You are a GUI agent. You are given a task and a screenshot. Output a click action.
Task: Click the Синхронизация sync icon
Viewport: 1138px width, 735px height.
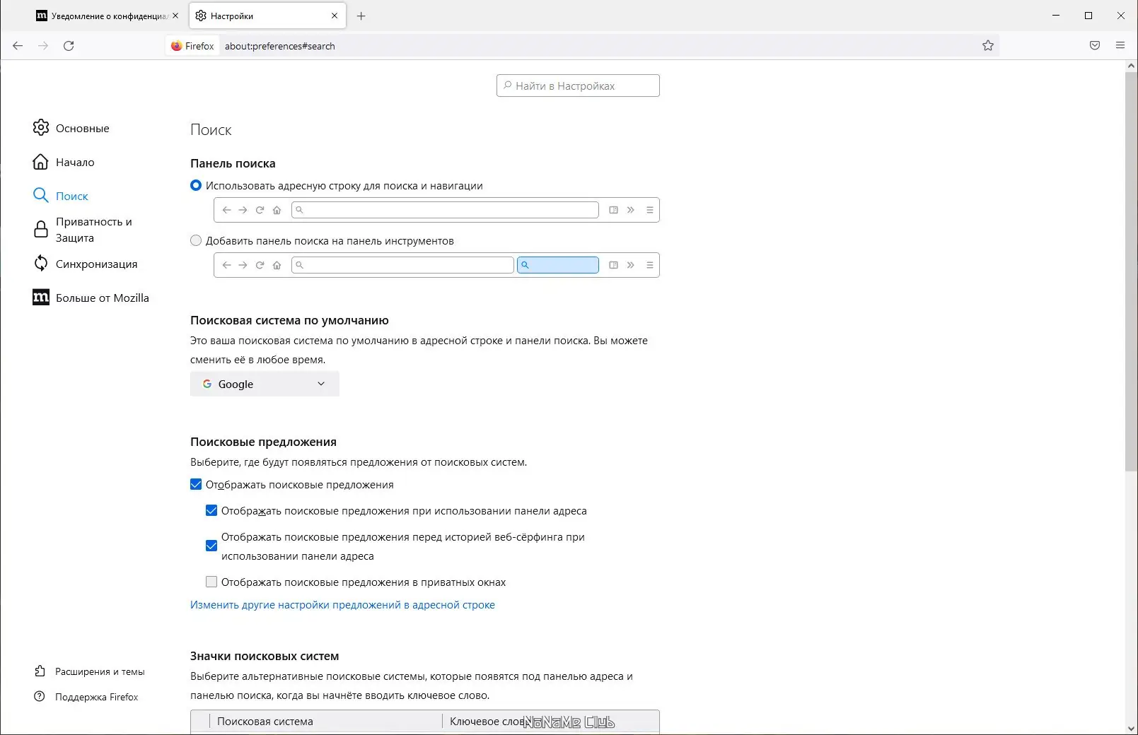coord(41,264)
